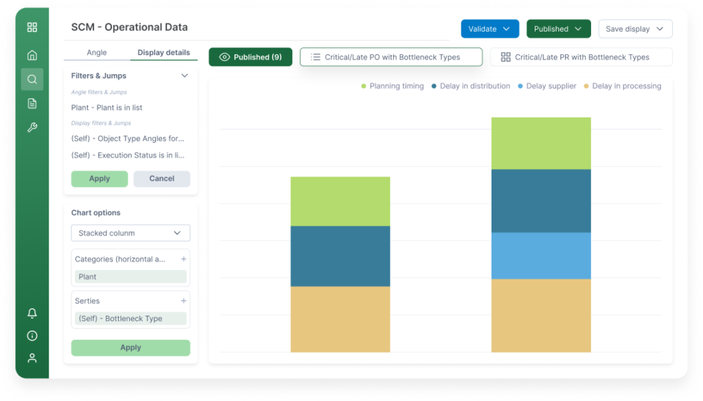The height and width of the screenshot is (401, 703).
Task: Open notifications via the bell icon
Action: coord(32,313)
